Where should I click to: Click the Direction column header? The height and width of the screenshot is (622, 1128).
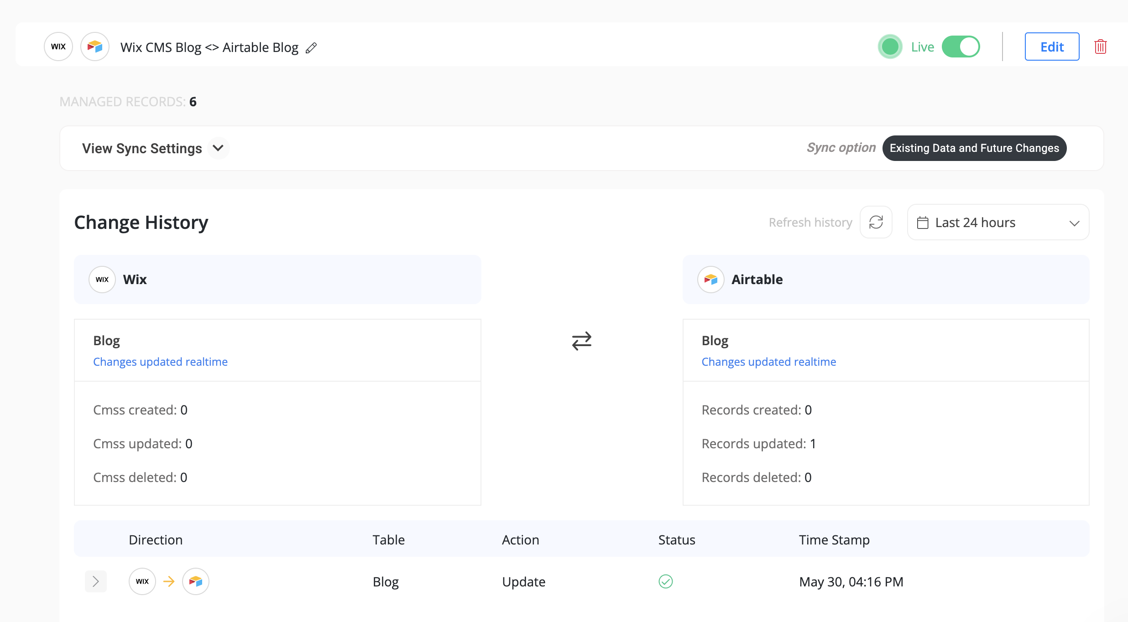156,540
